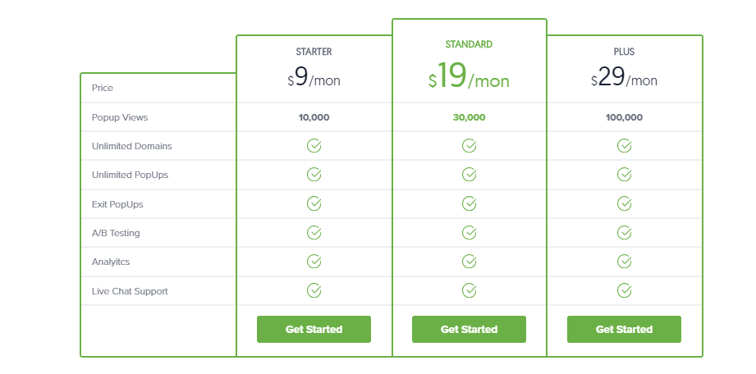
Task: Start the Starter plan with Get Started
Action: coord(314,329)
